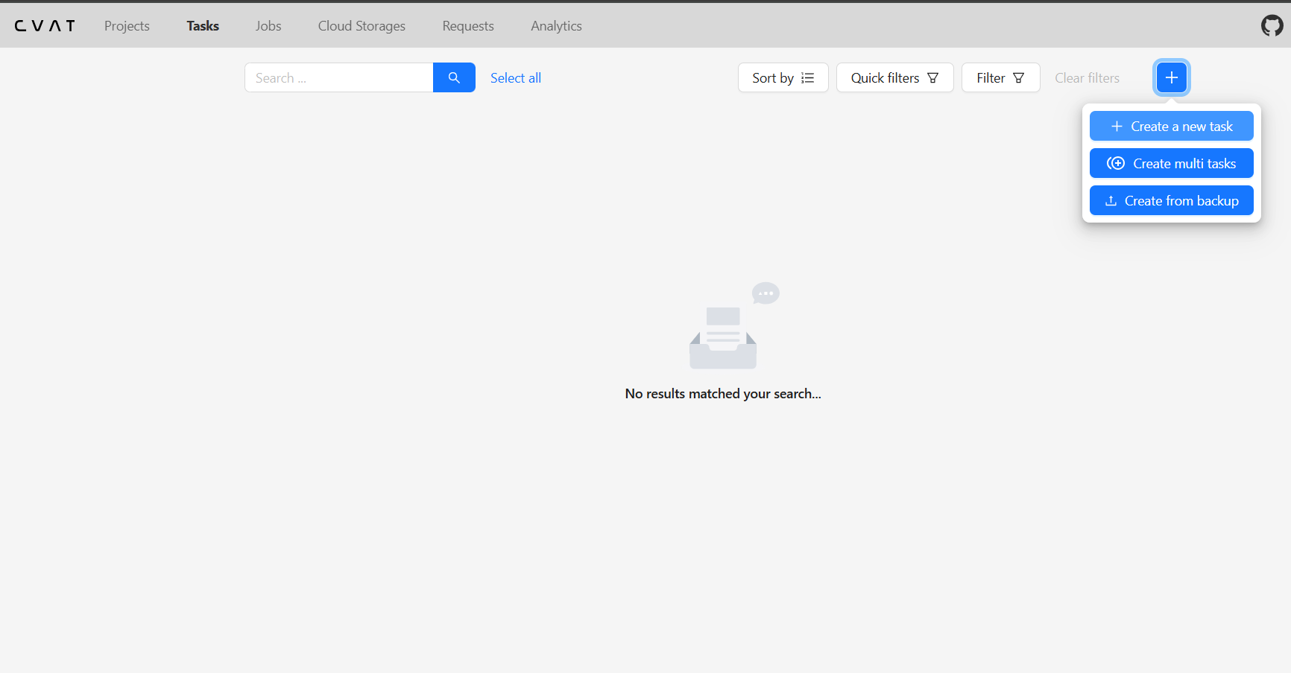This screenshot has height=673, width=1291.
Task: Open the Analytics page
Action: [556, 26]
